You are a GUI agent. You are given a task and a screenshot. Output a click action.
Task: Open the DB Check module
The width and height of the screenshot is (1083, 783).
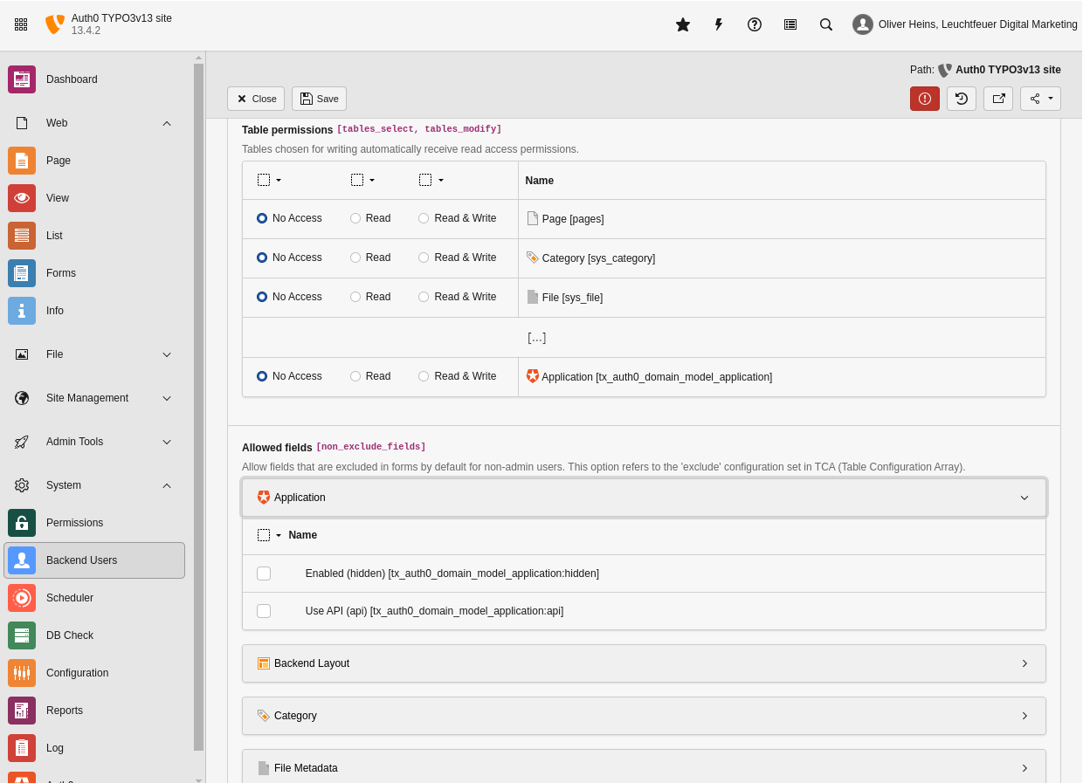[94, 635]
